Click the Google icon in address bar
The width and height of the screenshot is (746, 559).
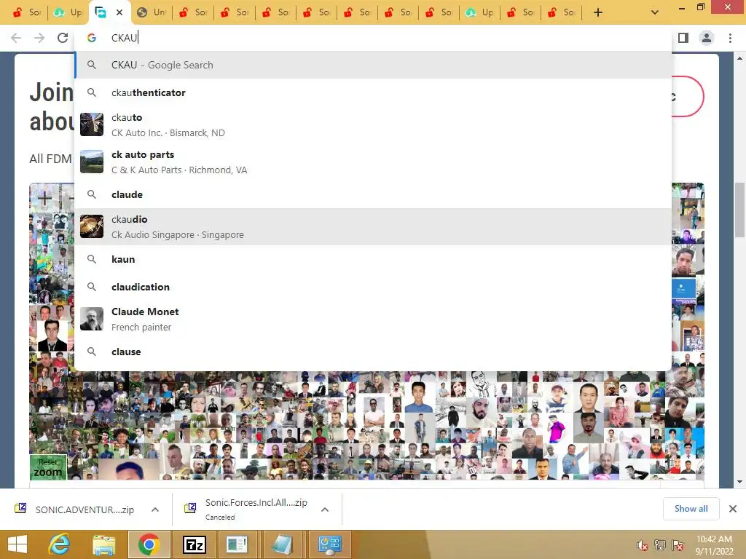pyautogui.click(x=92, y=38)
